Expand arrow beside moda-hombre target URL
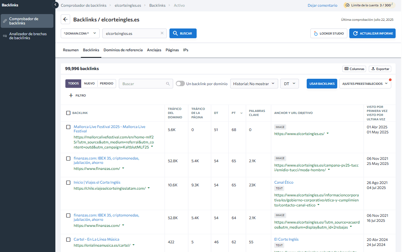 point(329,170)
